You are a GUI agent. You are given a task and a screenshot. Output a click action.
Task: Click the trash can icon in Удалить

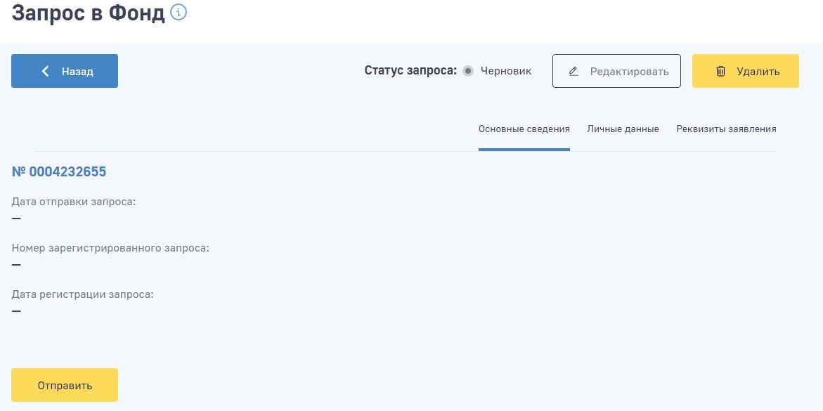tap(720, 71)
